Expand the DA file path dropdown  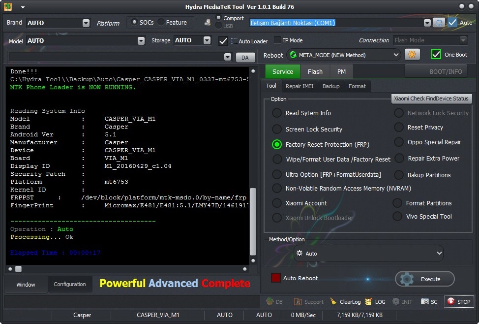point(228,57)
